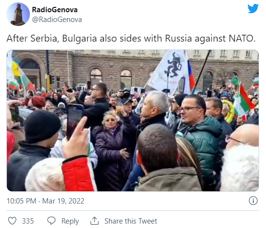266x228 pixels.
Task: Select Share this Tweet
Action: (131, 221)
